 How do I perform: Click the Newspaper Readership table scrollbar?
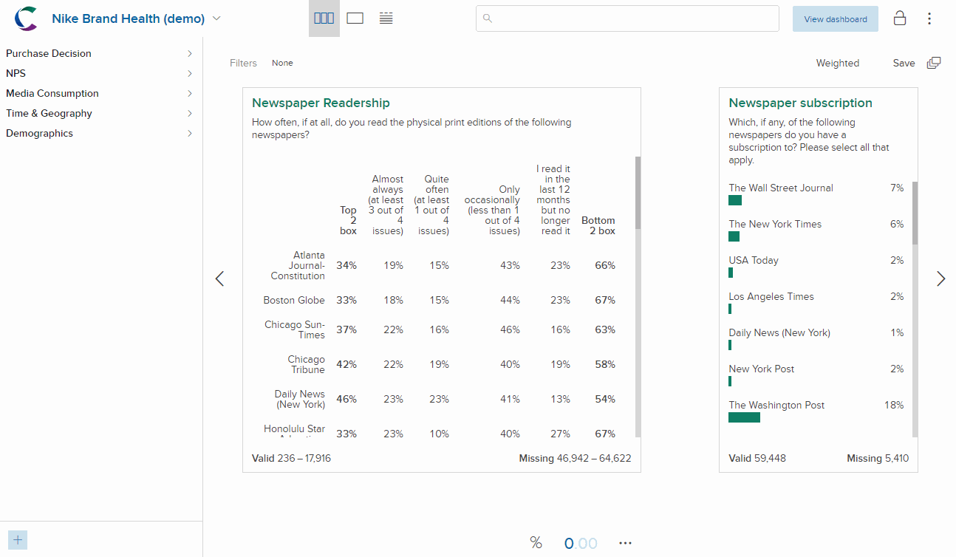[x=638, y=192]
